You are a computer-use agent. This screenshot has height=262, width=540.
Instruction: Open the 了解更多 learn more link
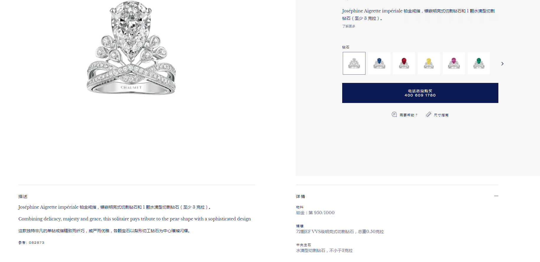349,26
